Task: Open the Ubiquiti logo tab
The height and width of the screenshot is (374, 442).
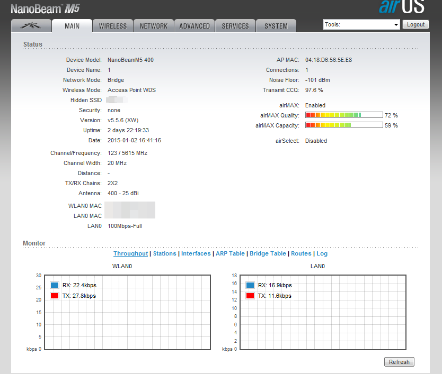Action: (31, 26)
